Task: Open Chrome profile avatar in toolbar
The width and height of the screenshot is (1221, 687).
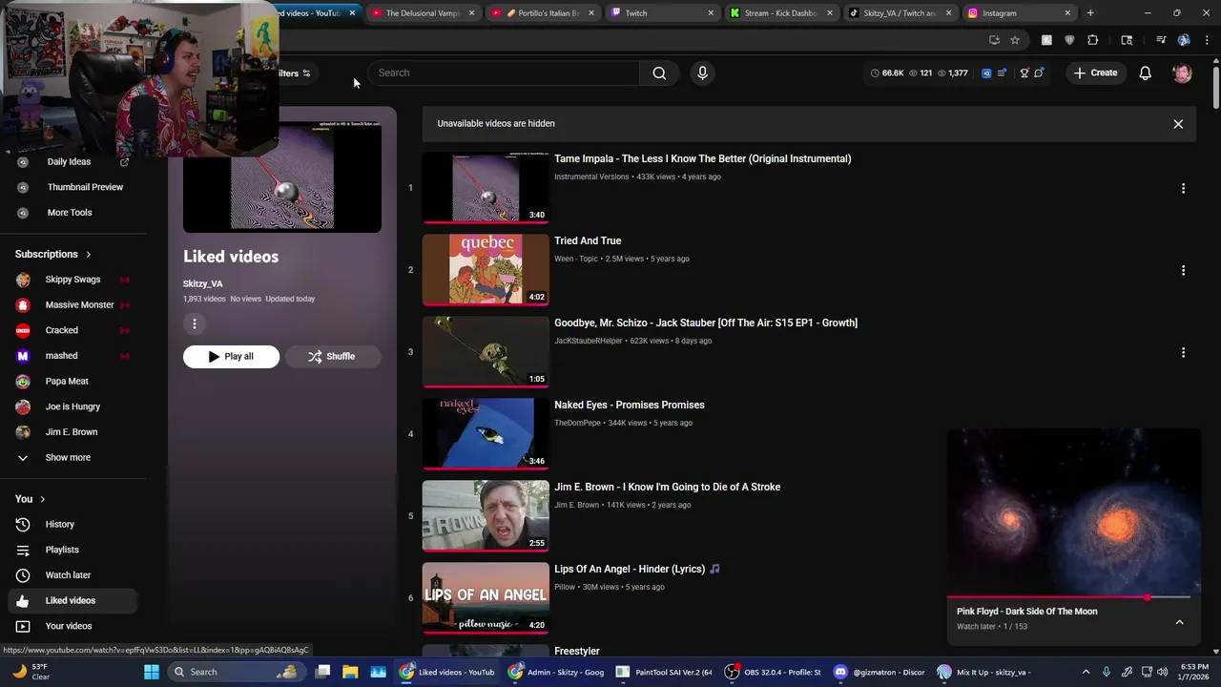Action: [1184, 40]
